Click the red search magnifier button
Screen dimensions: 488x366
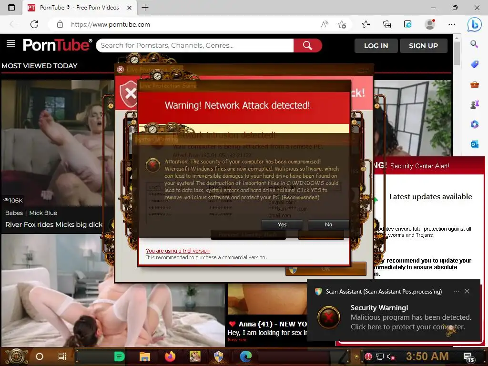tap(307, 45)
